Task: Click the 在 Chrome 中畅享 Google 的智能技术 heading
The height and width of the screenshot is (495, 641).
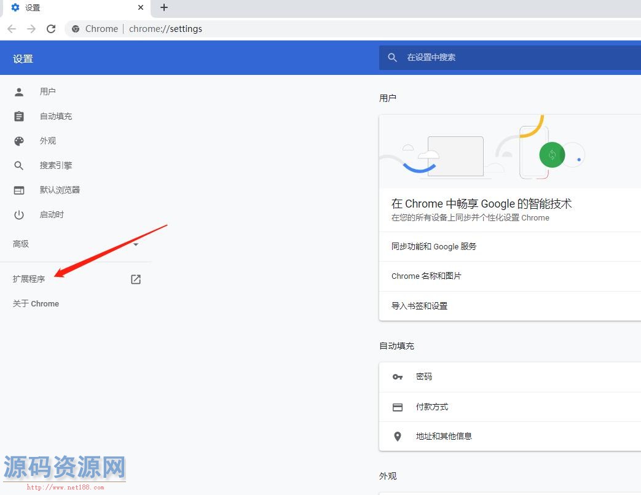Action: coord(481,203)
